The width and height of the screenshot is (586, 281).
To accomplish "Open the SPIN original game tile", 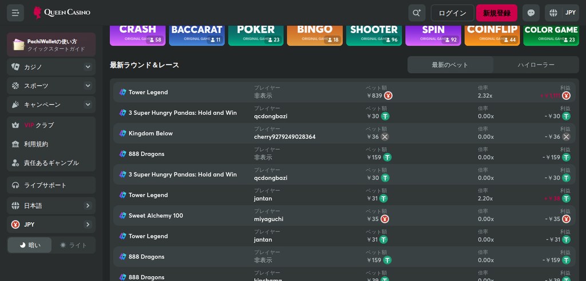I will (433, 35).
